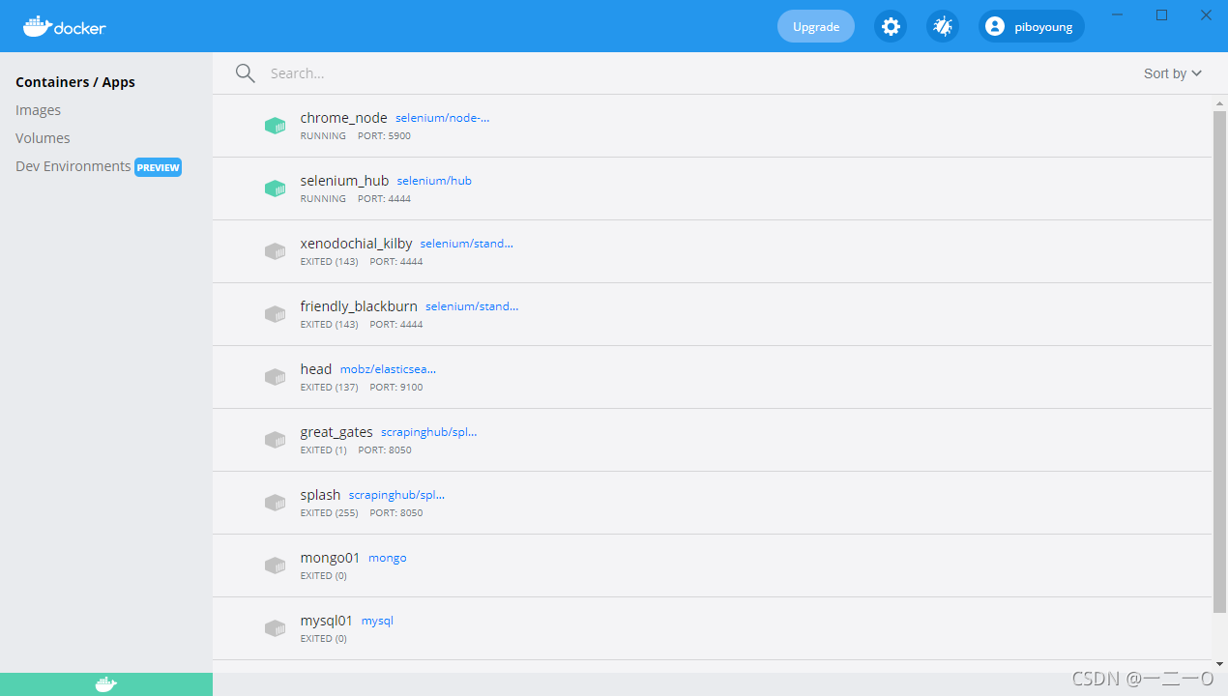Viewport: 1228px width, 696px height.
Task: Open the Troubleshoot bug icon
Action: 943,26
